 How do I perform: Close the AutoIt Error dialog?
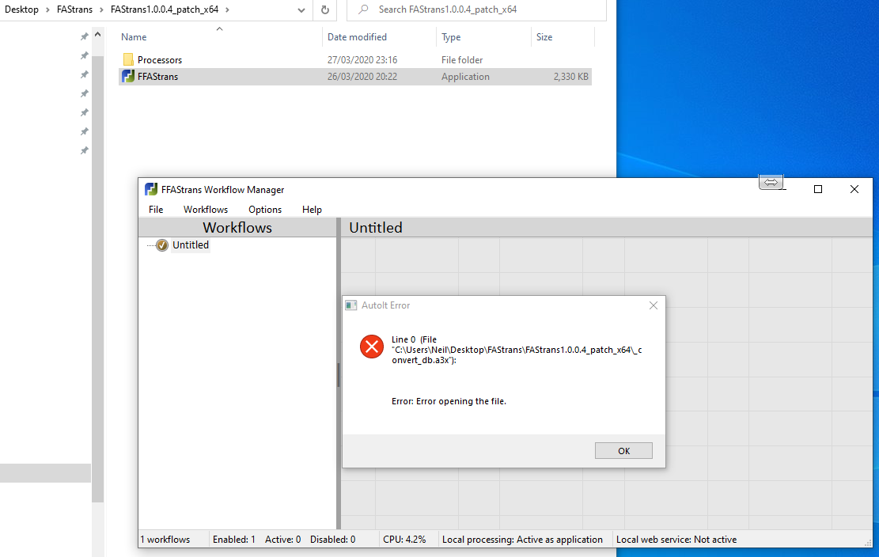(653, 305)
